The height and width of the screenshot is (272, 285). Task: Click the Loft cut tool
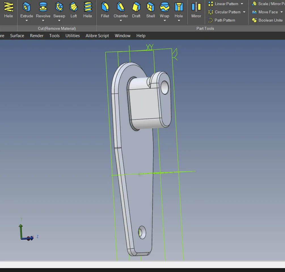click(73, 10)
